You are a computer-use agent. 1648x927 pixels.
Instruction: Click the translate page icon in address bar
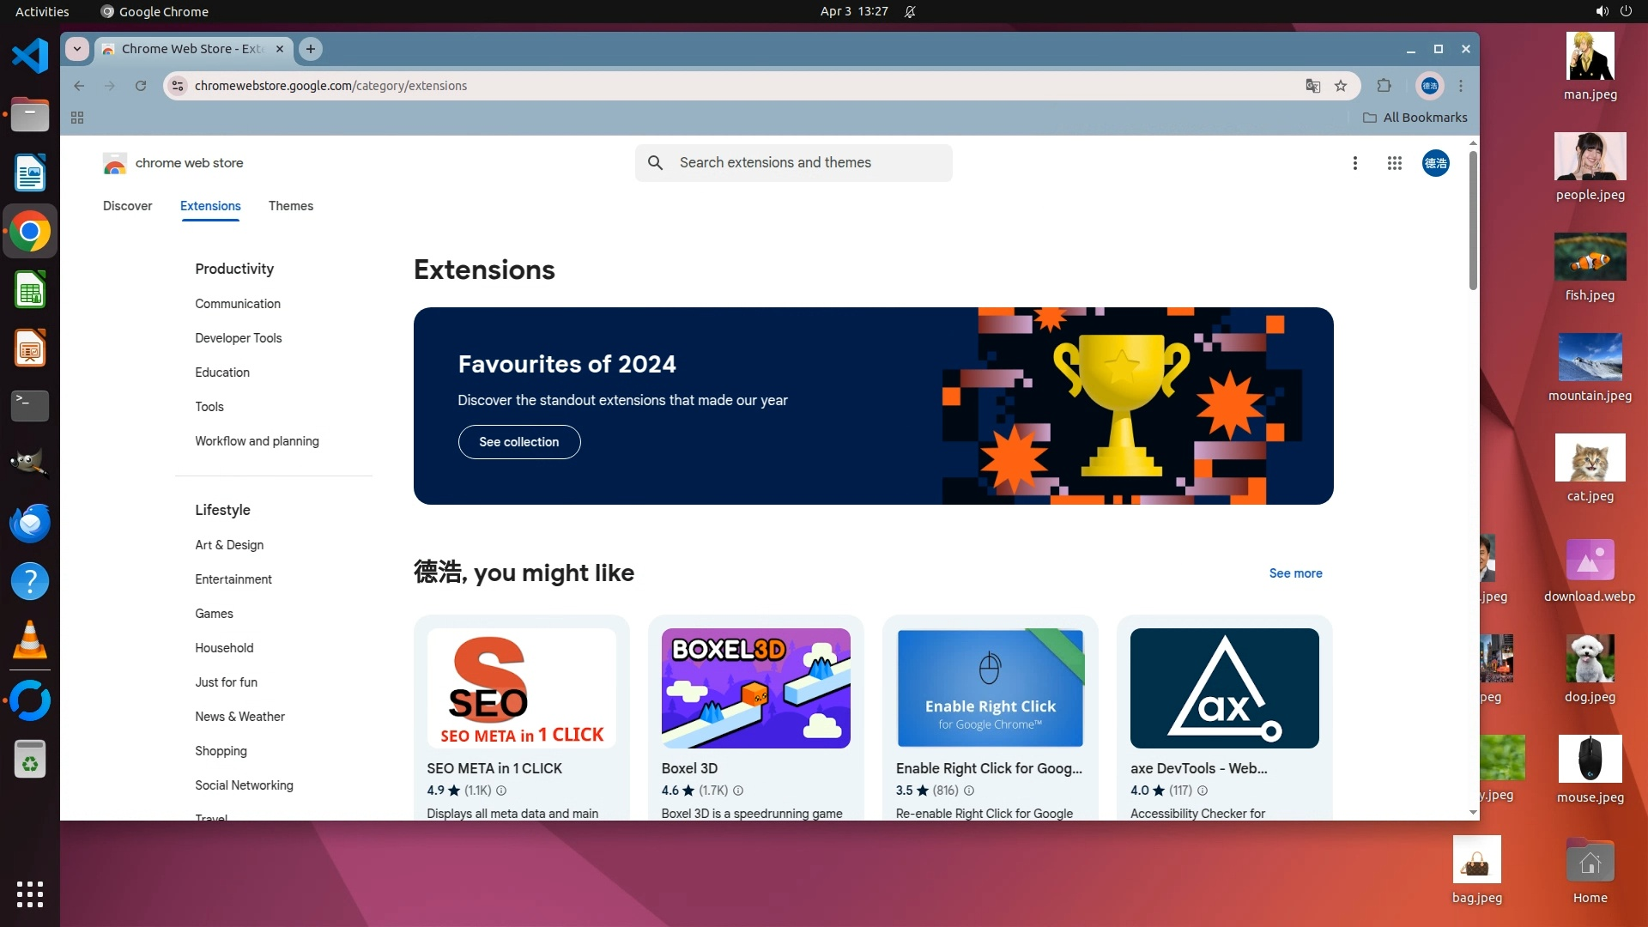pyautogui.click(x=1312, y=86)
